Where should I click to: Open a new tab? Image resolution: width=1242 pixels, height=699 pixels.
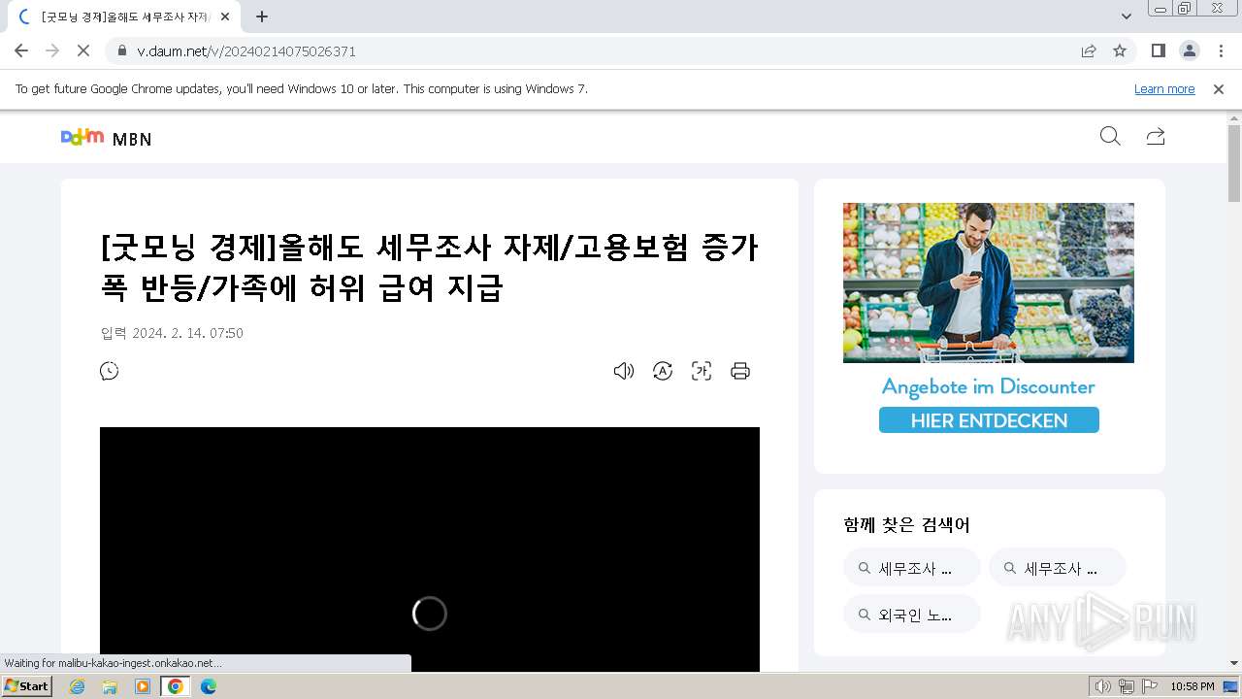(x=262, y=17)
